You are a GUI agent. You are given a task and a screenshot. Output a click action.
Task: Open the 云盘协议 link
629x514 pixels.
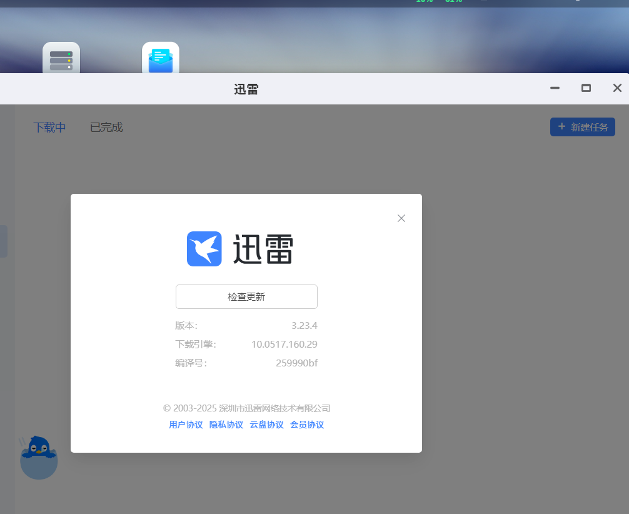tap(267, 425)
